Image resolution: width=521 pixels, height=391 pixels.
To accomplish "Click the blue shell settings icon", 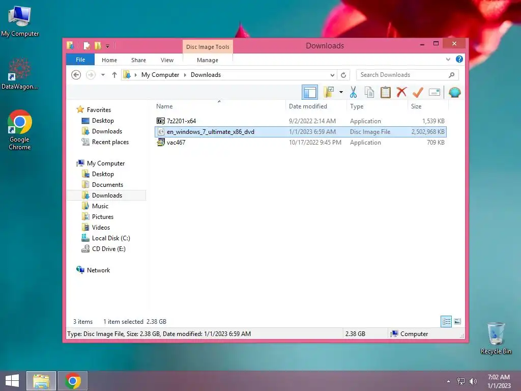I will point(454,93).
